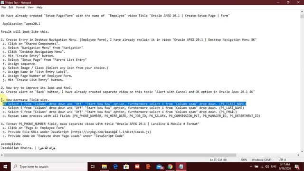Open the volume control tray icon

point(267,167)
